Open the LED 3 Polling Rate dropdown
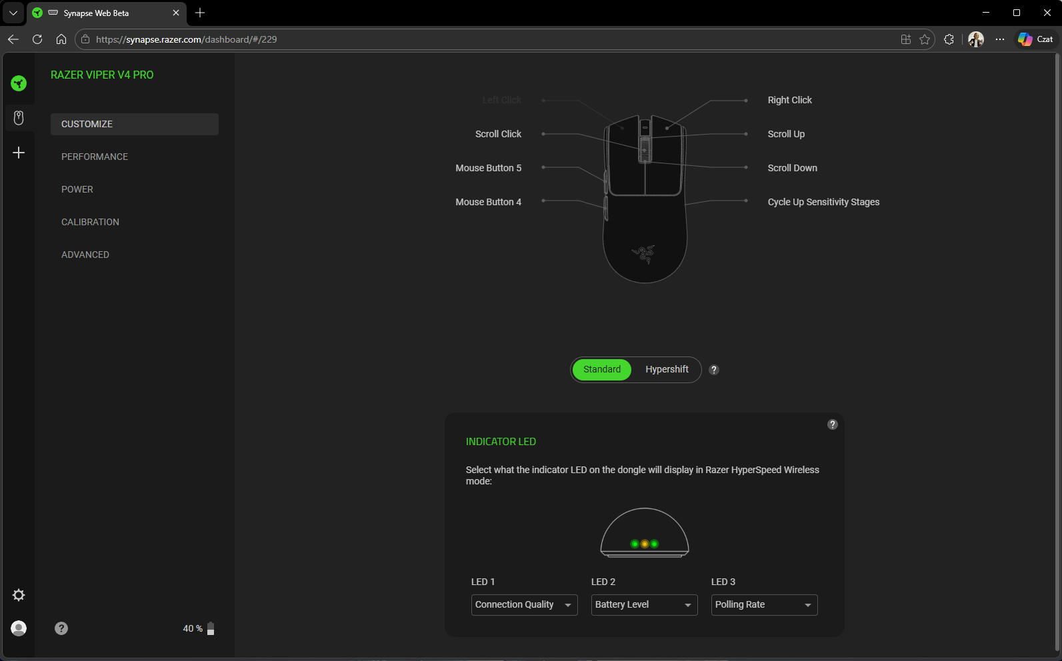Screen dimensions: 1062x661 click(x=764, y=605)
